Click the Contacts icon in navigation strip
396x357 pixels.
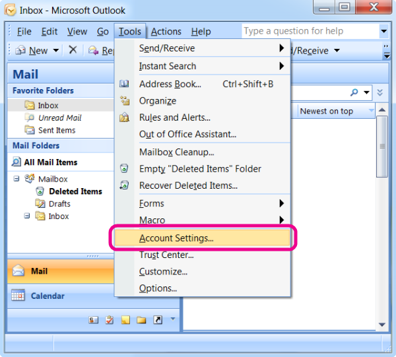pos(93,320)
